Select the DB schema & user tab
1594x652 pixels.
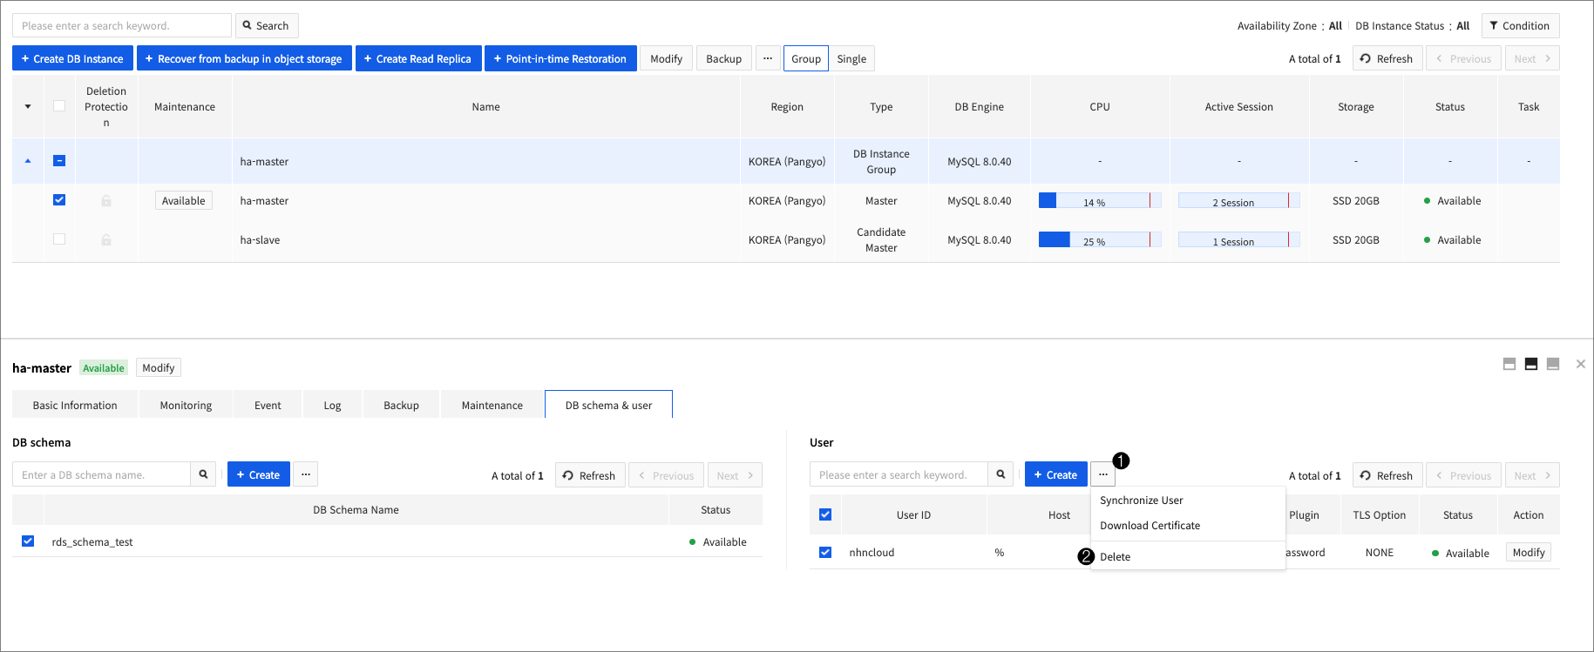pyautogui.click(x=608, y=405)
